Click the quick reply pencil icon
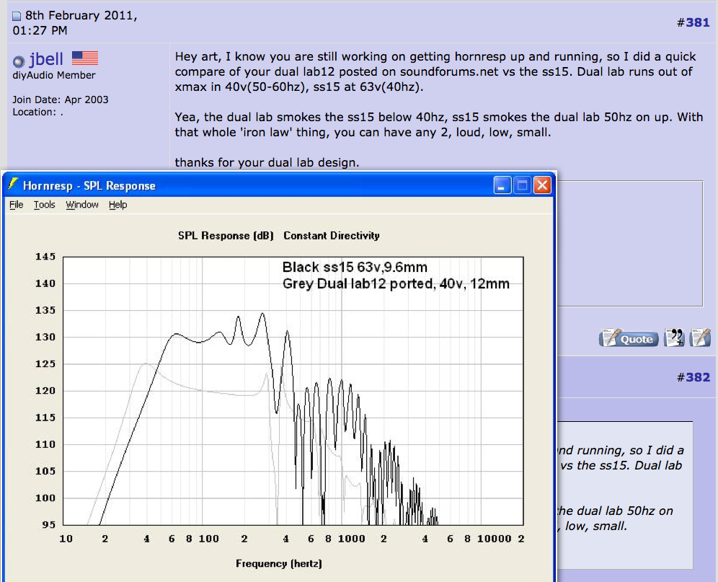This screenshot has height=582, width=718. (700, 338)
